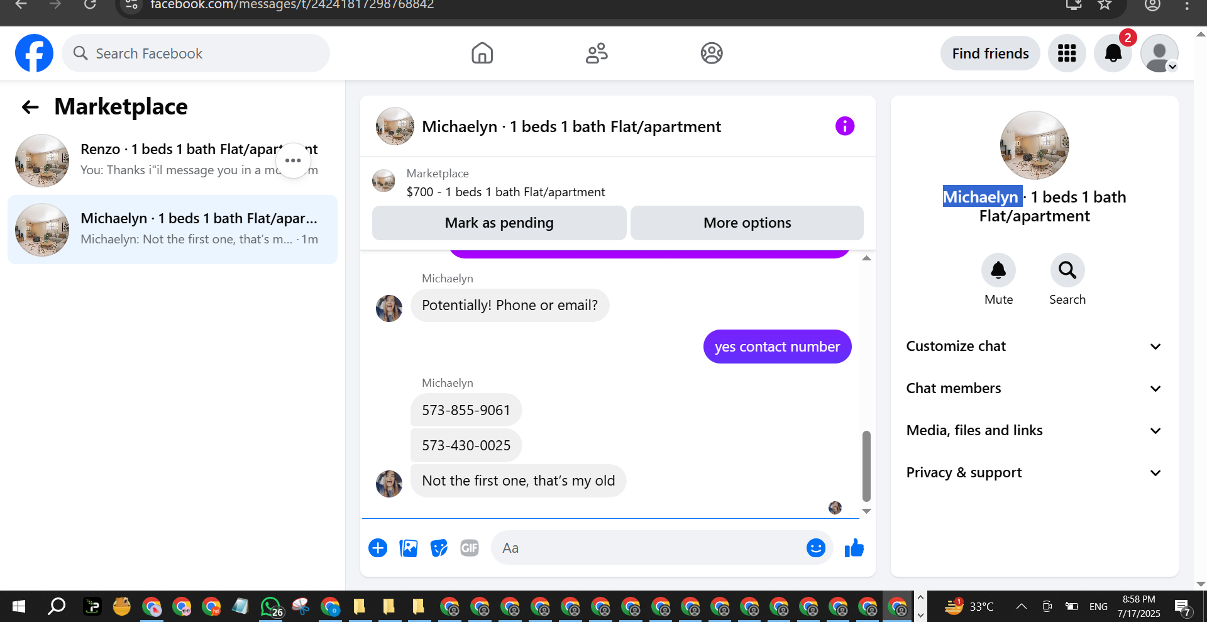
Task: Expand the Customize chat section
Action: (x=1034, y=347)
